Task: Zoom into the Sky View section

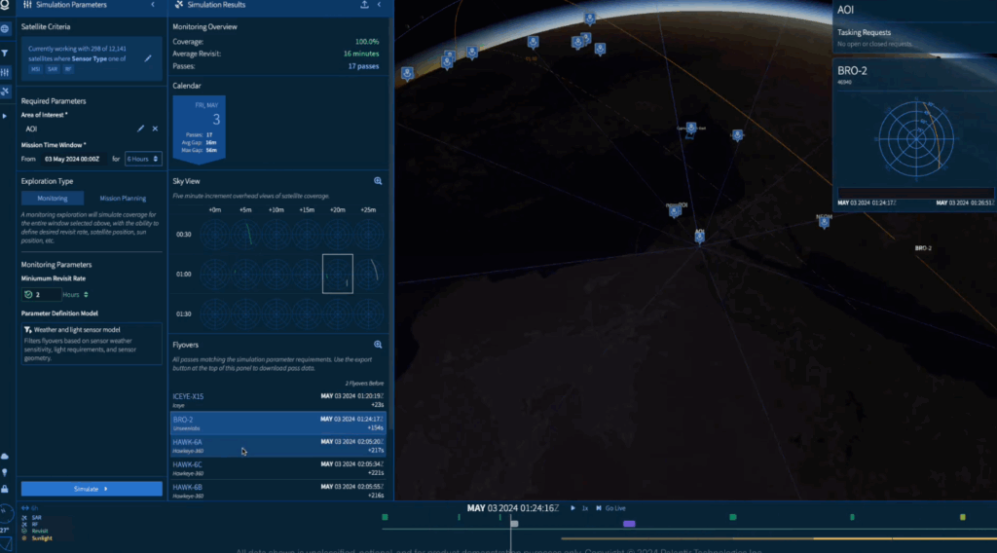Action: click(378, 181)
